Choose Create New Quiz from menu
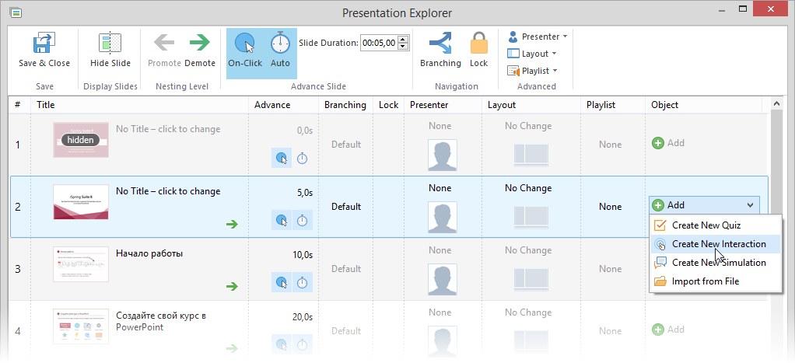Screen dimensions: 795x363 707,225
